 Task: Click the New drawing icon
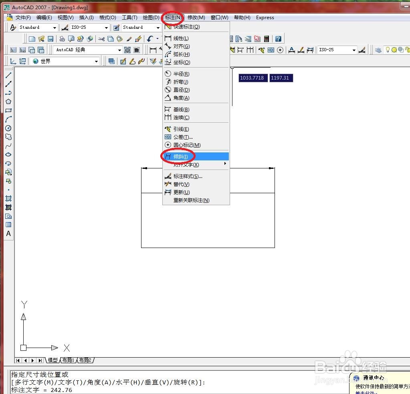tap(32, 39)
